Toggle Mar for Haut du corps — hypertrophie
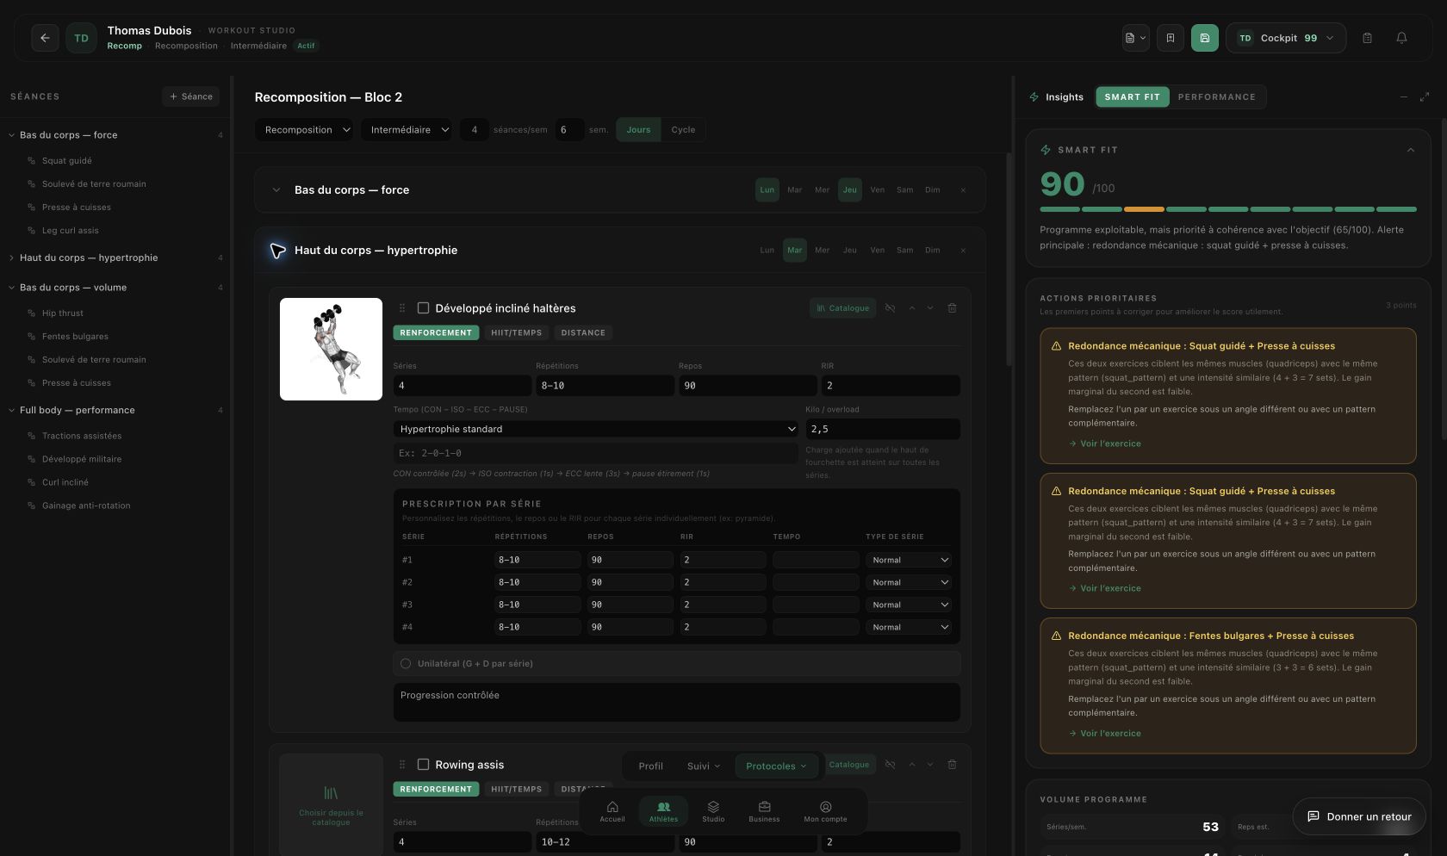Screen dimensions: 1447x856 pos(794,251)
